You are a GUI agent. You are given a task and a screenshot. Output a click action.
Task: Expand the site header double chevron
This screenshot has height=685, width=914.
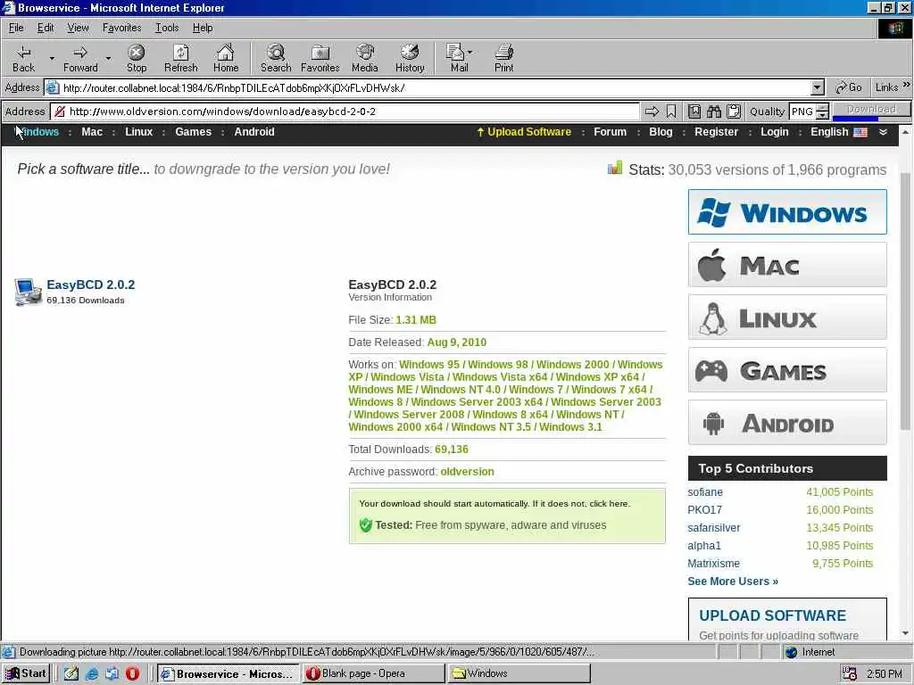coord(883,132)
